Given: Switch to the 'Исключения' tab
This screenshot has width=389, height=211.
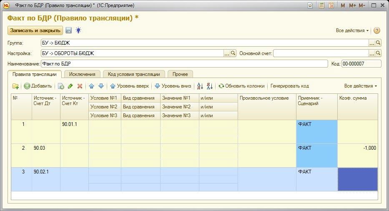Looking at the screenshot, I should click(82, 74).
